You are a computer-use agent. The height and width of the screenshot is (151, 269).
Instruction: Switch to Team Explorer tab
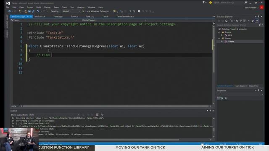[x=241, y=86]
